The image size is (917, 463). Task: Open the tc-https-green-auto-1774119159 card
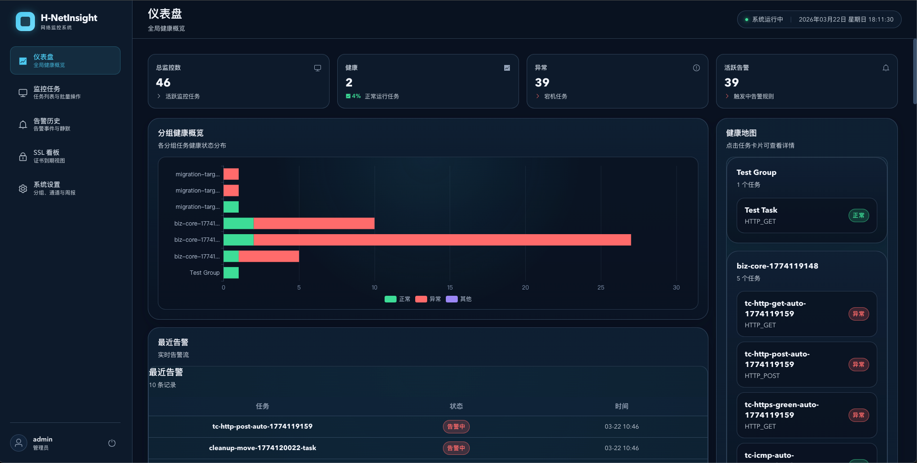807,415
